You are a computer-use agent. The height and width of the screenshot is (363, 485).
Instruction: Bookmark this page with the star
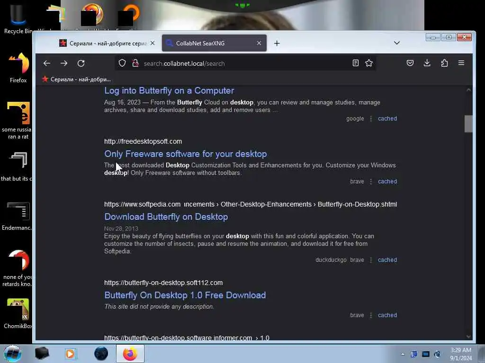[368, 63]
